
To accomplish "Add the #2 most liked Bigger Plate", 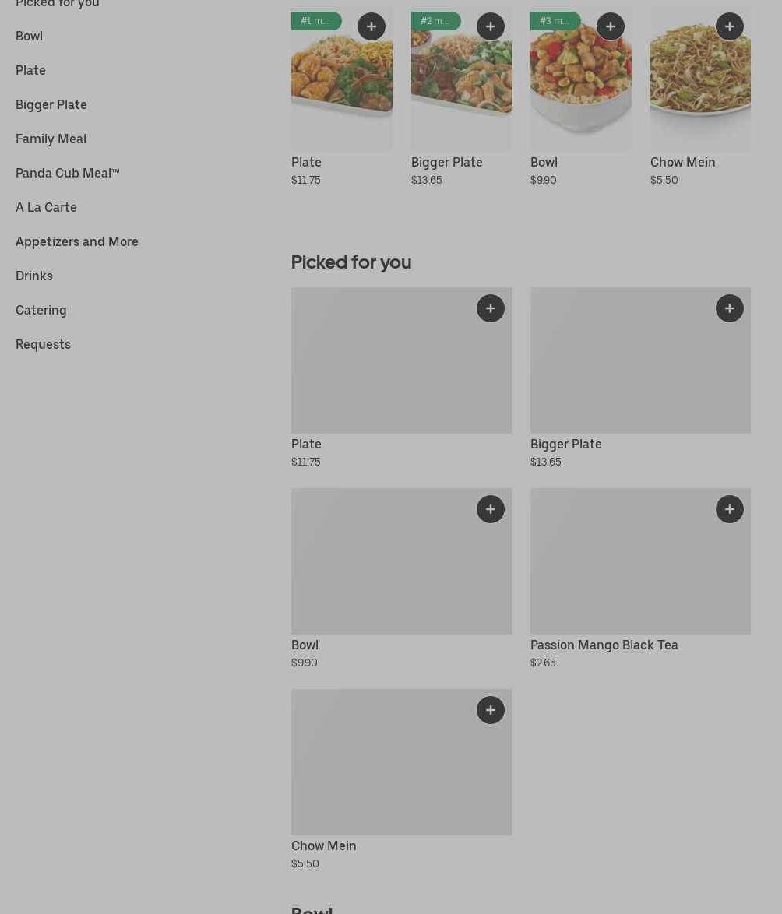I will [x=491, y=26].
